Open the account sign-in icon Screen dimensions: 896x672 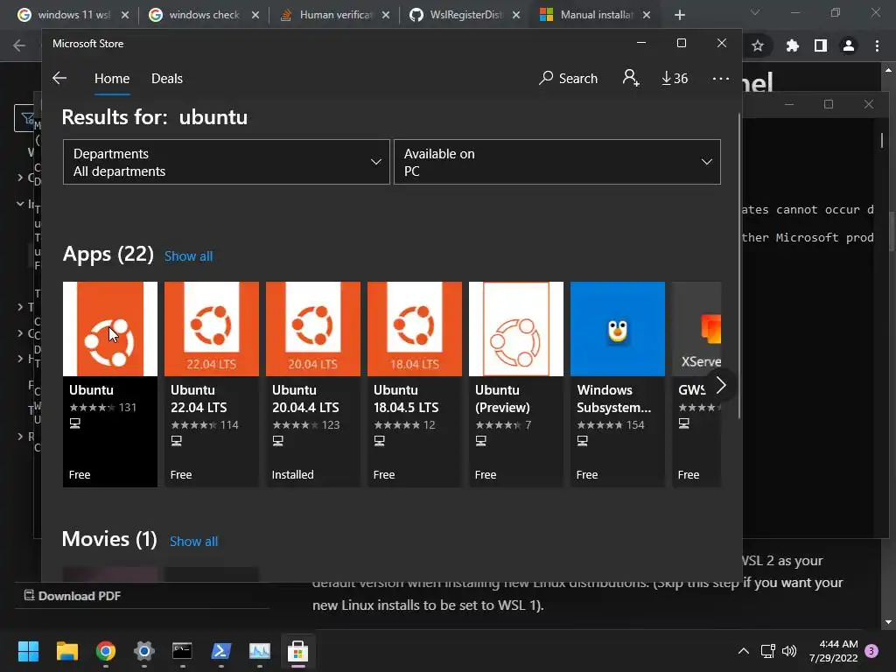coord(631,78)
